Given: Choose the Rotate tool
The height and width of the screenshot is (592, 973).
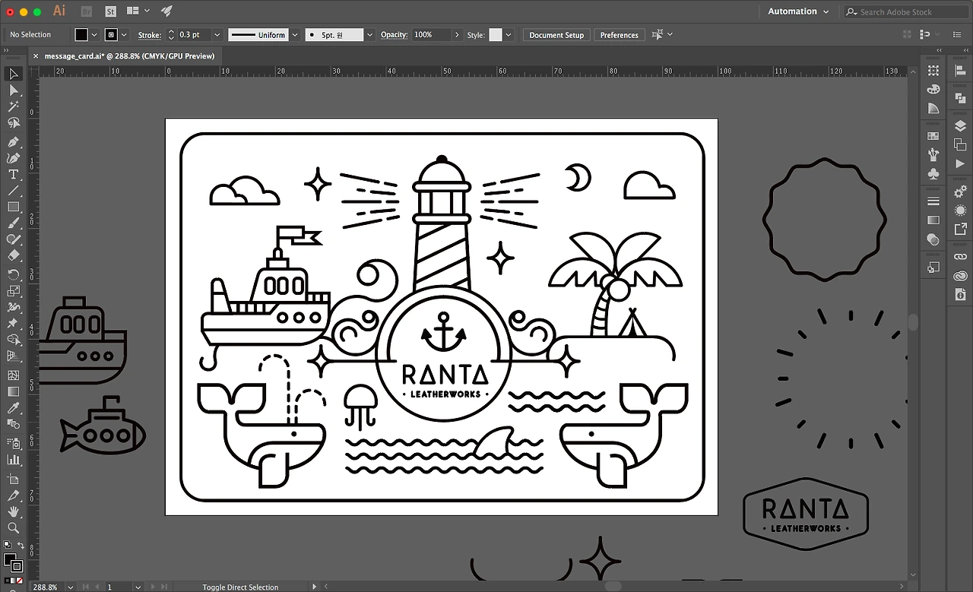Looking at the screenshot, I should point(13,274).
